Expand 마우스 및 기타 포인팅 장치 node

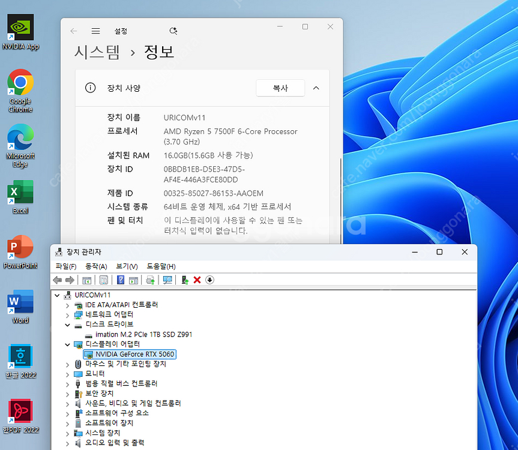click(x=67, y=365)
